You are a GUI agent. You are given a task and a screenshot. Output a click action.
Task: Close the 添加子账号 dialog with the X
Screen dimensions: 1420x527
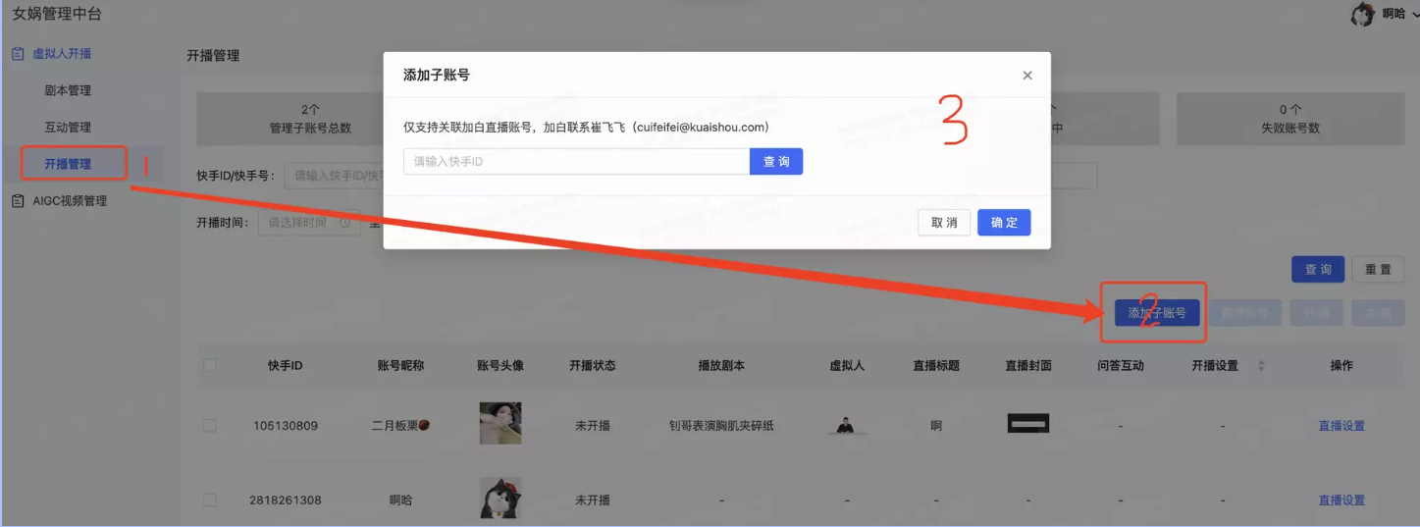(x=1027, y=75)
